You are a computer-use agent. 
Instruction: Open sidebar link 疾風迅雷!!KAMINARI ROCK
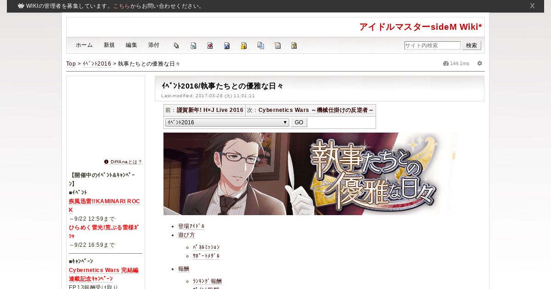104,206
